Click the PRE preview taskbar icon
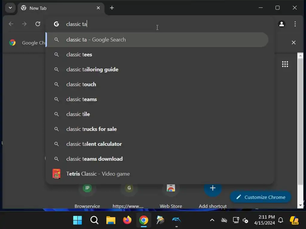 [x=294, y=220]
